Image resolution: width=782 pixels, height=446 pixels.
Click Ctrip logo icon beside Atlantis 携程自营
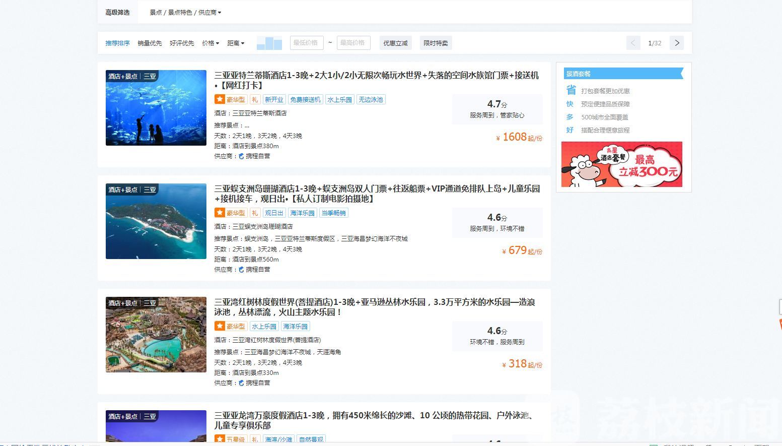tap(242, 156)
